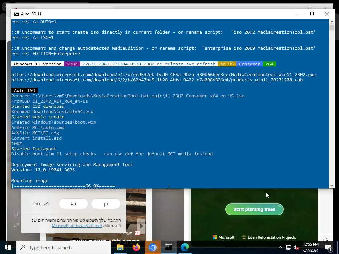Image resolution: width=339 pixels, height=254 pixels.
Task: Show hidden tray icons with chevron
Action: click(280, 247)
